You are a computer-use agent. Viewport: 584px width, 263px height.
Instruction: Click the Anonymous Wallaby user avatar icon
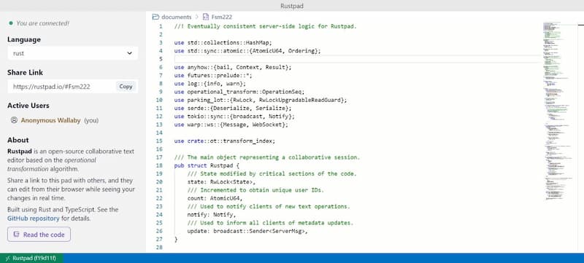(14, 120)
